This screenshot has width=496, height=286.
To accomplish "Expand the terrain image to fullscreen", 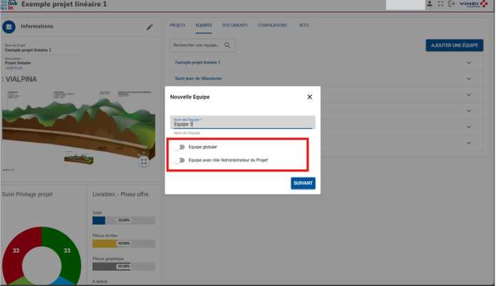I will coord(144,161).
